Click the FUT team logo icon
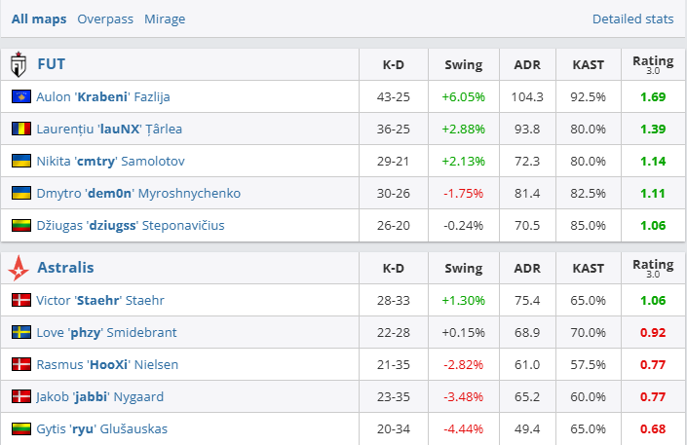687x445 pixels. pyautogui.click(x=18, y=65)
